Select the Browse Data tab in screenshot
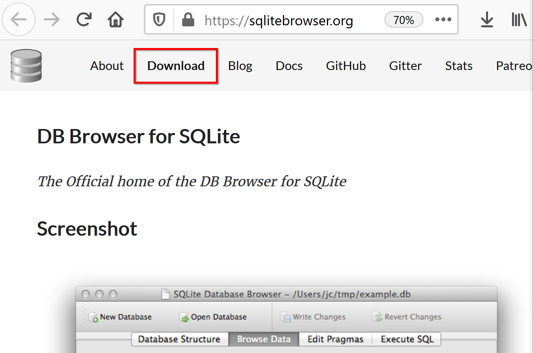 [264, 339]
